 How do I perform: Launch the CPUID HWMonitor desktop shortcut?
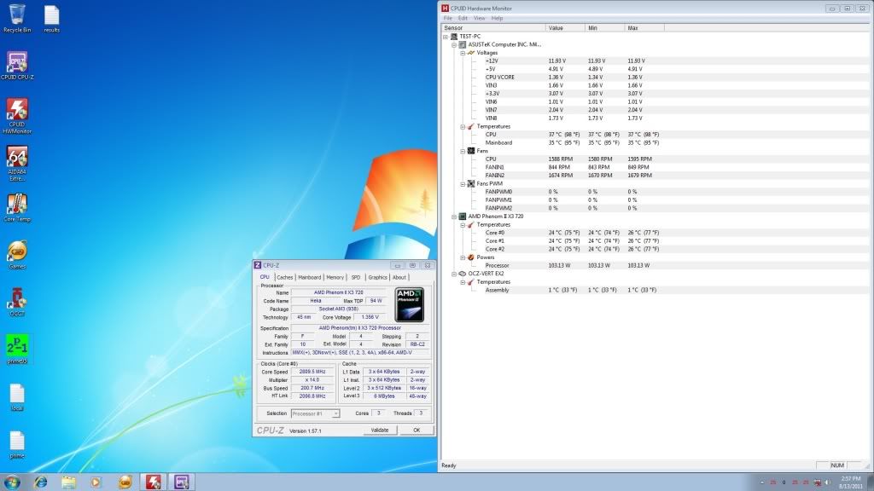tap(17, 116)
